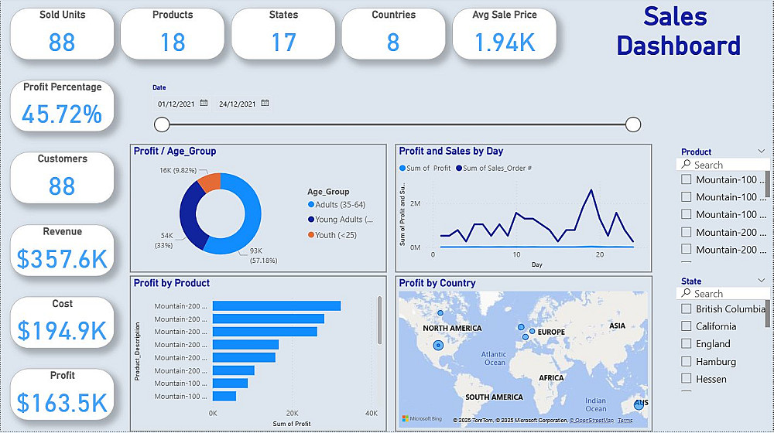Image resolution: width=774 pixels, height=433 pixels.
Task: Click the Sold Units card
Action: coord(62,33)
